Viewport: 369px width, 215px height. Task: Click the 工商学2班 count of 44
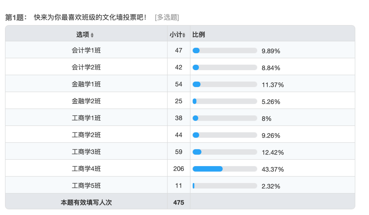coord(179,135)
